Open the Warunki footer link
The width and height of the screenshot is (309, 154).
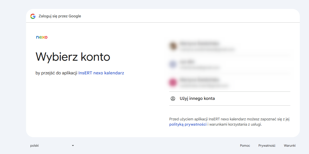click(290, 146)
